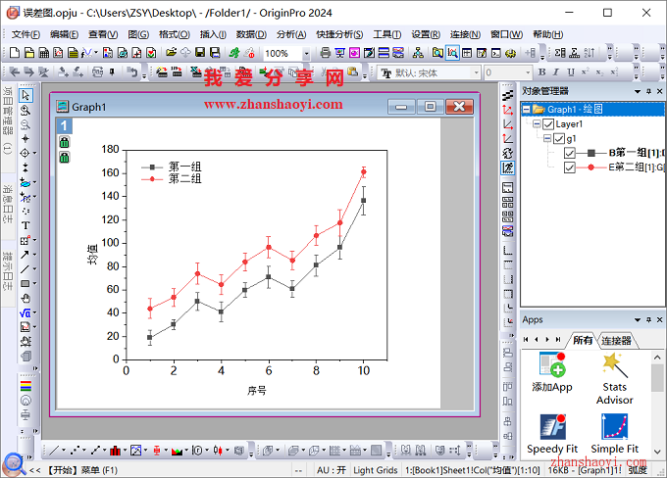
Task: Switch to the 所有 tab in Apps
Action: 583,340
